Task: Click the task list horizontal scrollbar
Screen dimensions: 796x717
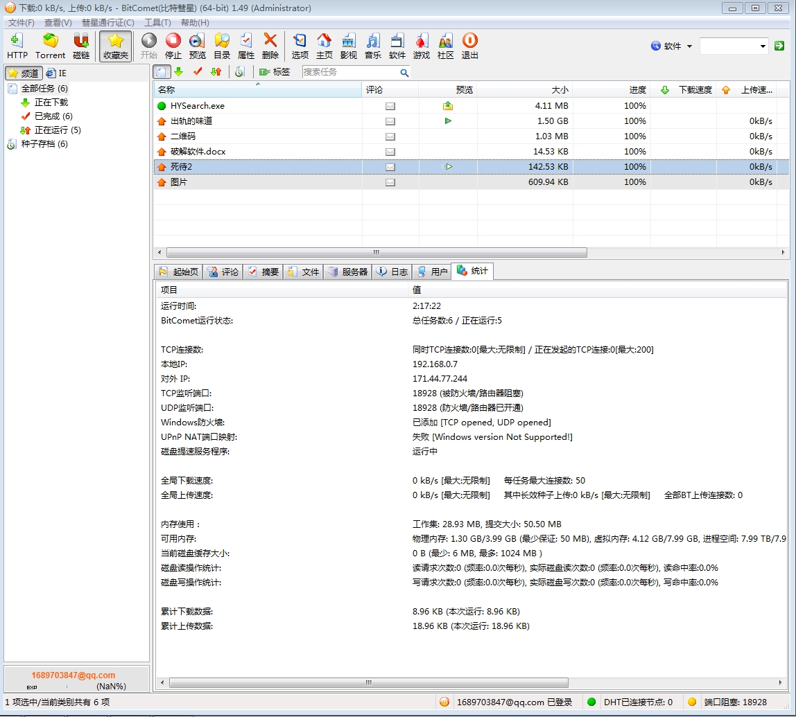Action: 377,252
